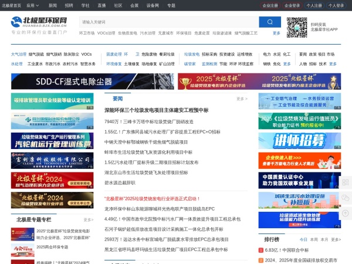Click the 企业注册 button
Image resolution: width=352 pixels, height=264 pixels.
click(270, 5)
